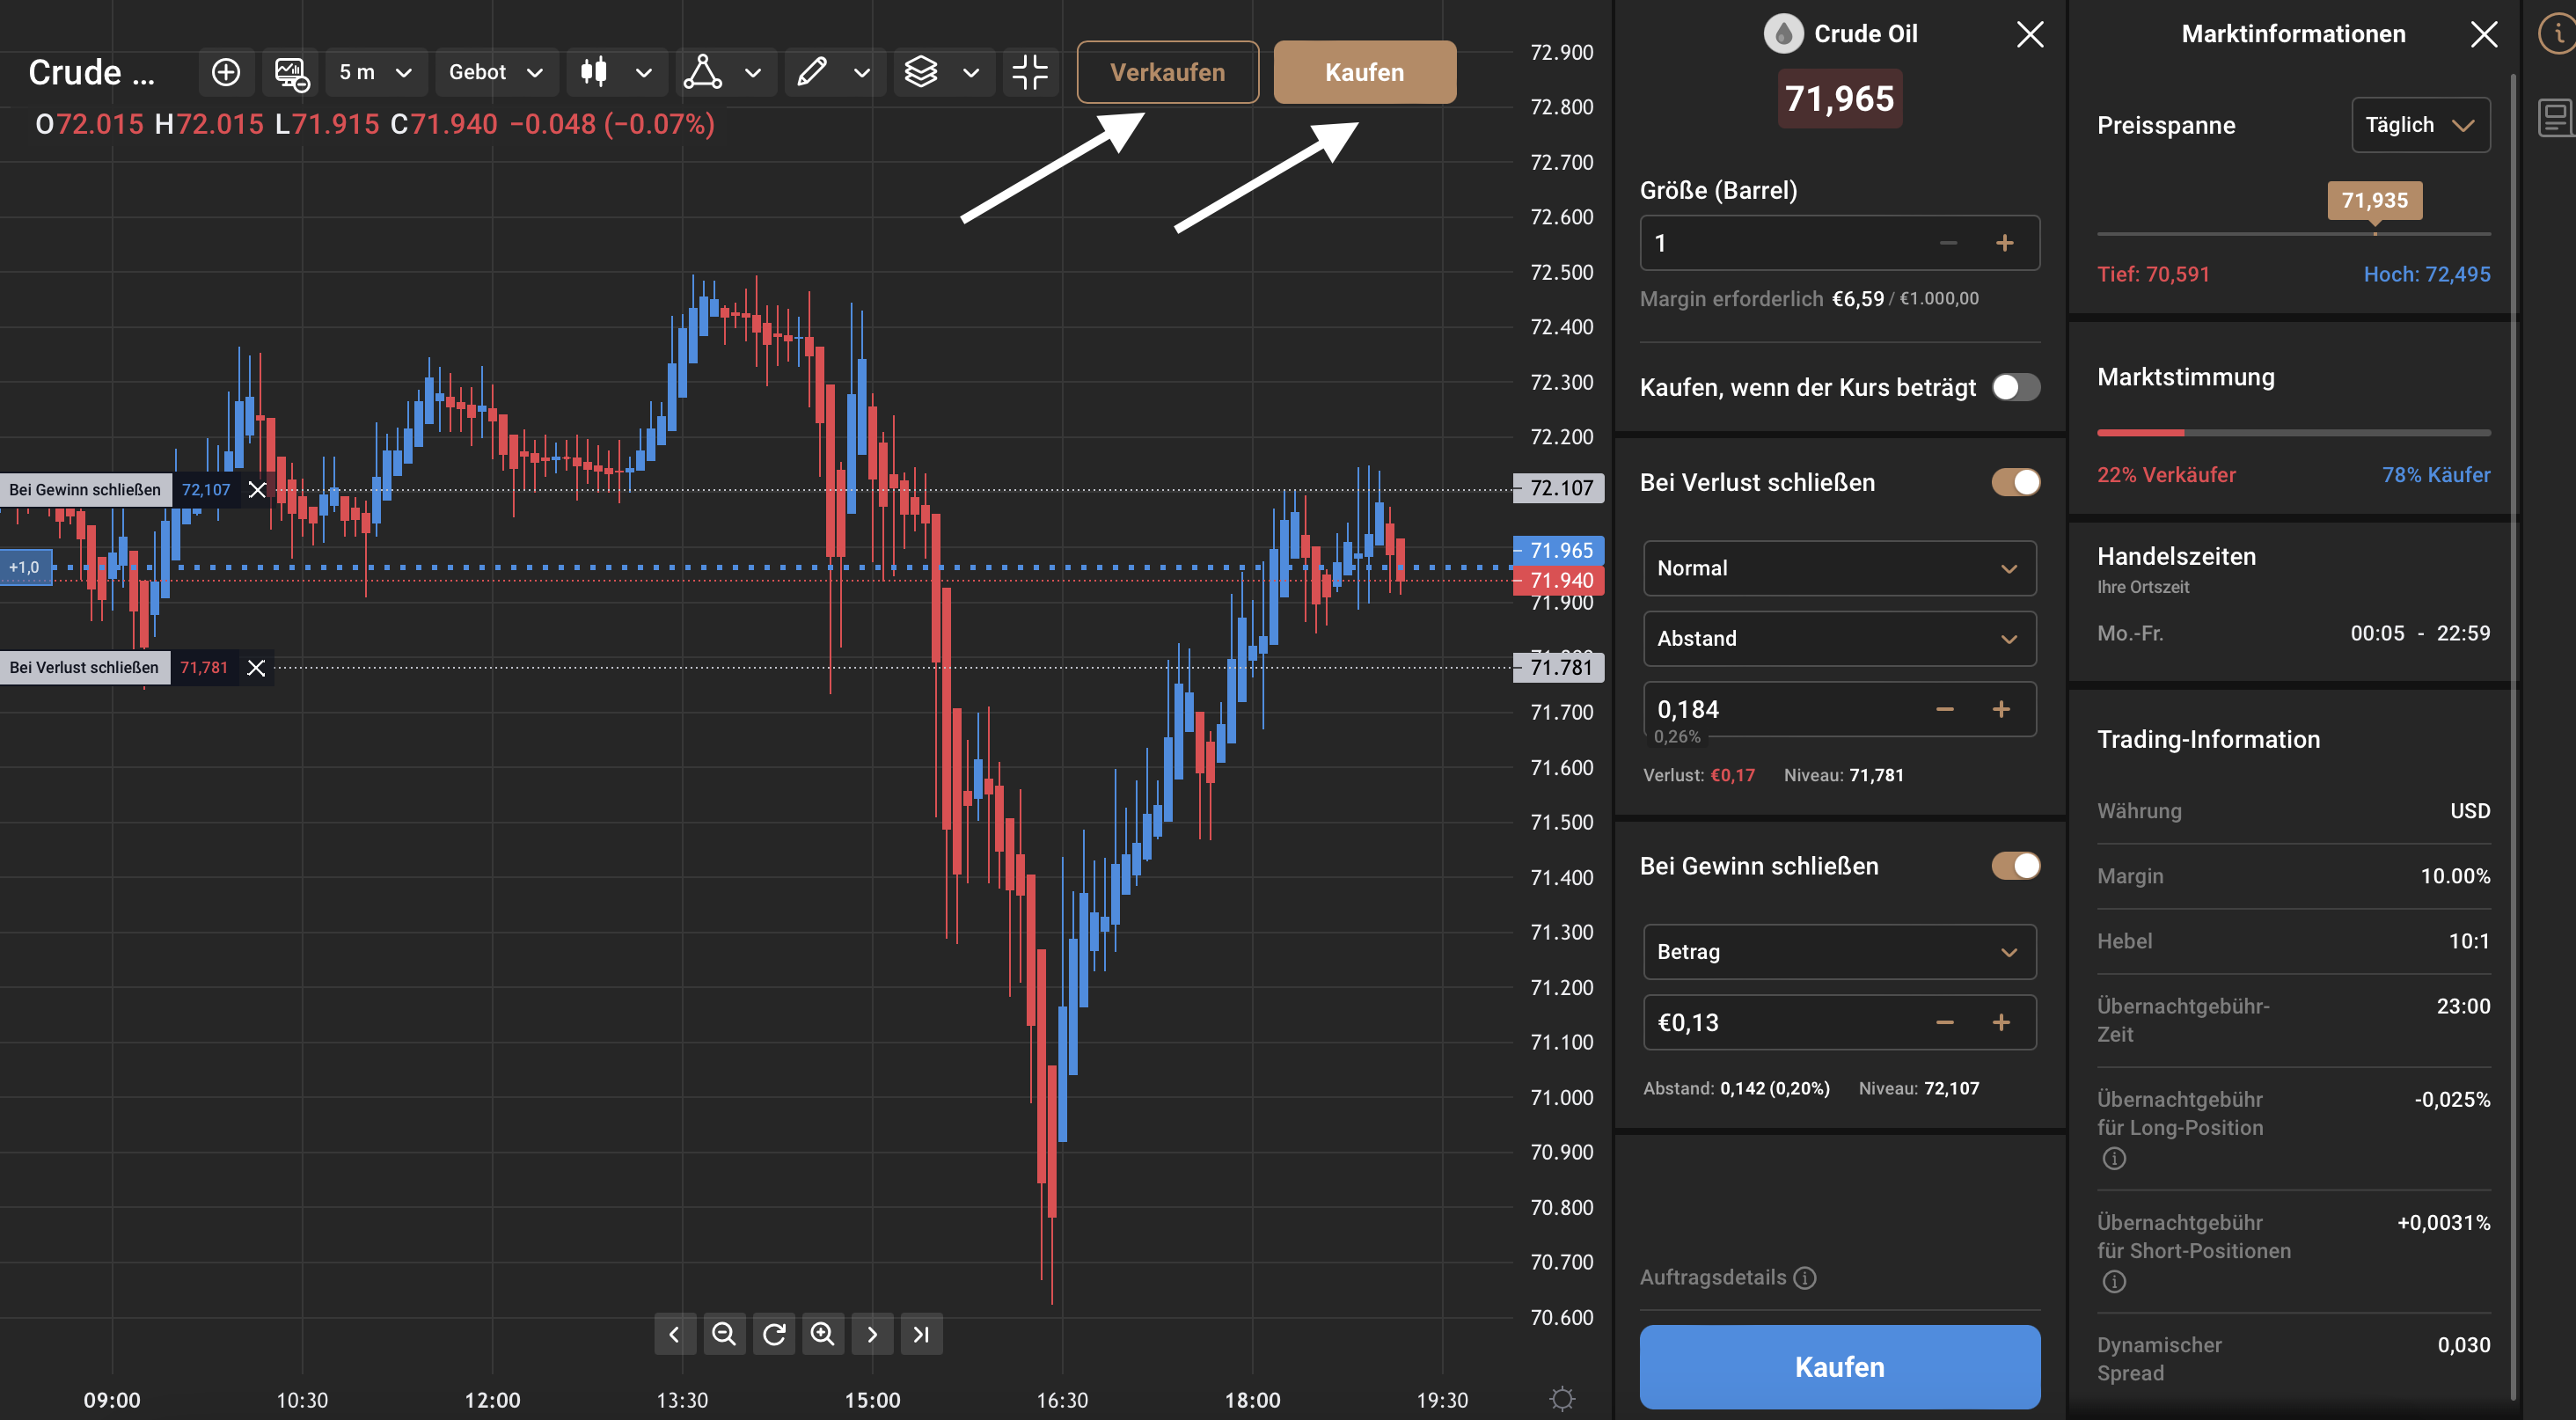Click the 78% Käufer text
The width and height of the screenshot is (2576, 1420).
click(x=2436, y=475)
